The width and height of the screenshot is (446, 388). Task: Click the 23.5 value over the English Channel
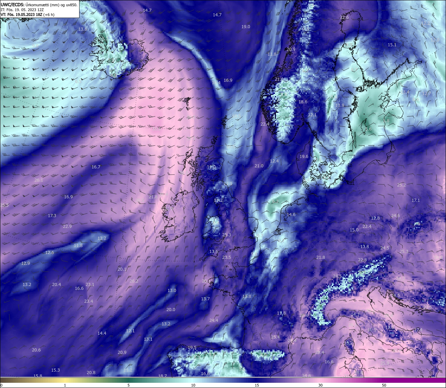[x=226, y=258]
